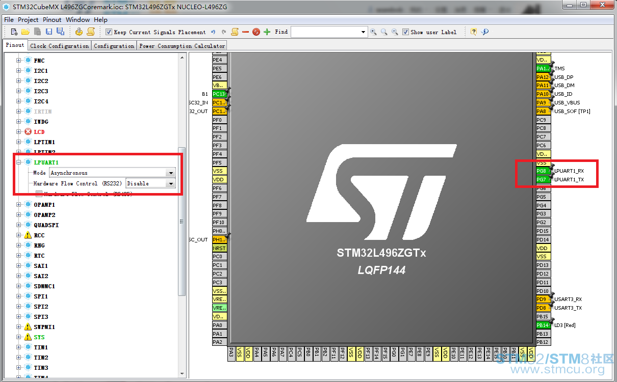Click the PD9 pin USART3_RX
This screenshot has width=617, height=382.
tap(543, 299)
